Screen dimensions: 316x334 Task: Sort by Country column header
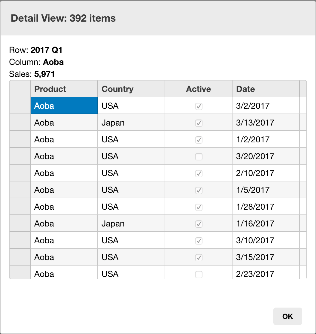click(x=131, y=89)
